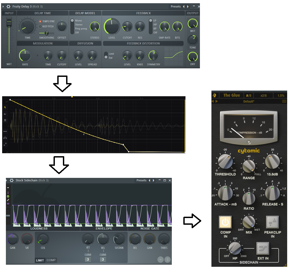Click the INPUT WET fader in Fruity Delay 3
The width and height of the screenshot is (296, 270).
pyautogui.click(x=9, y=21)
